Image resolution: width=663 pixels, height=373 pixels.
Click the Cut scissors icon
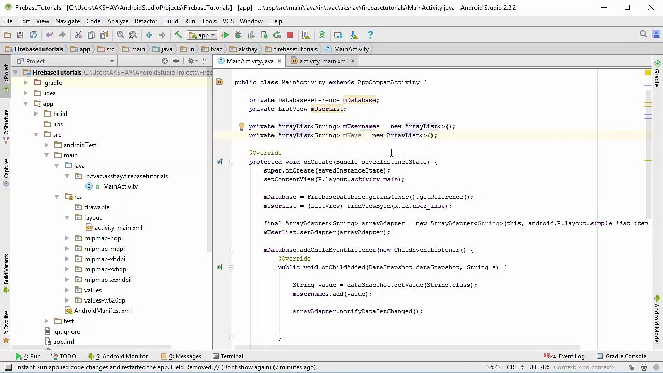tap(78, 35)
